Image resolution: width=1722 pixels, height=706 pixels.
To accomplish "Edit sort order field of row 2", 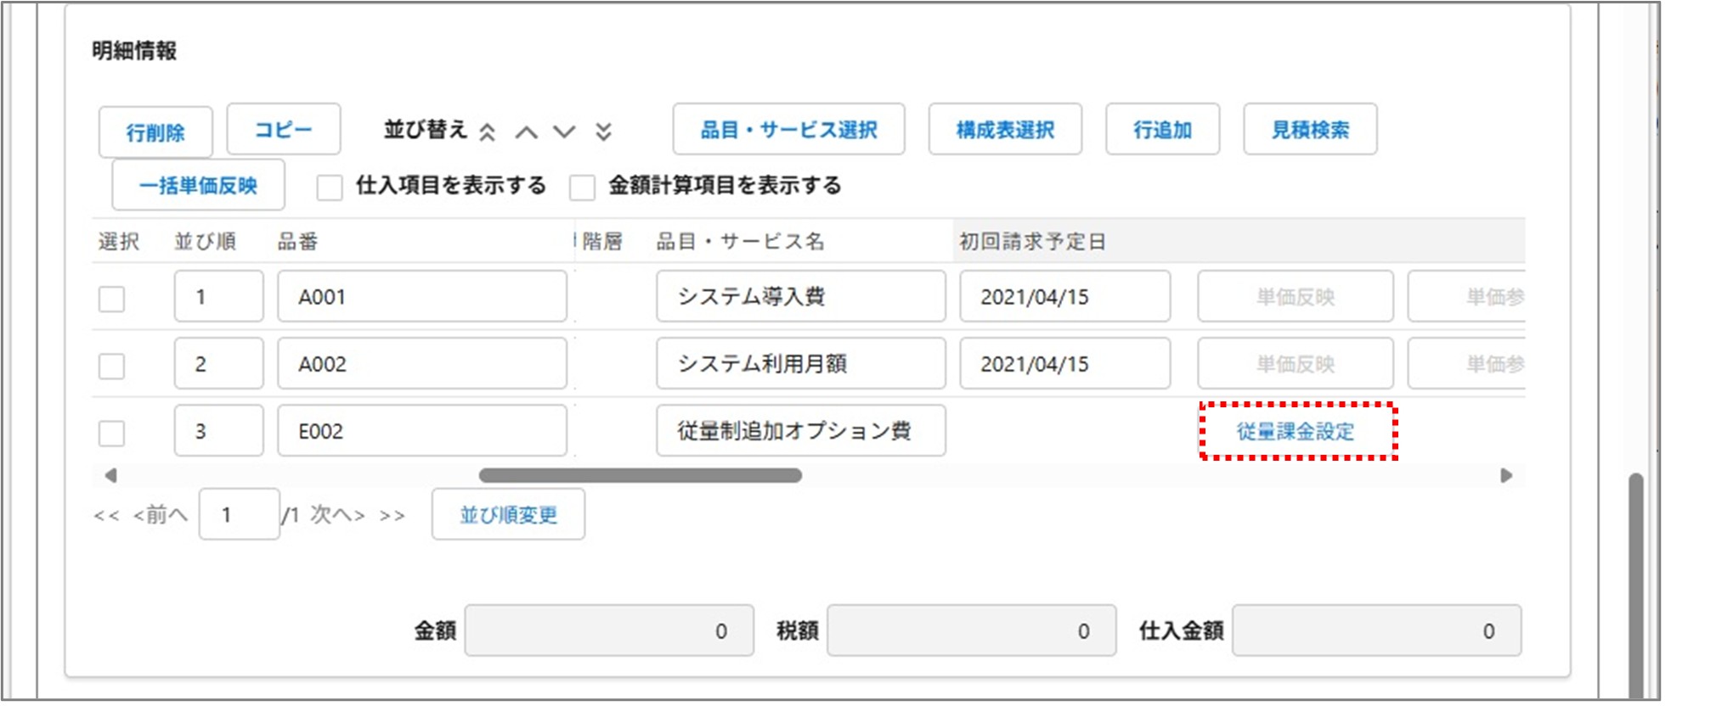I will click(x=219, y=363).
